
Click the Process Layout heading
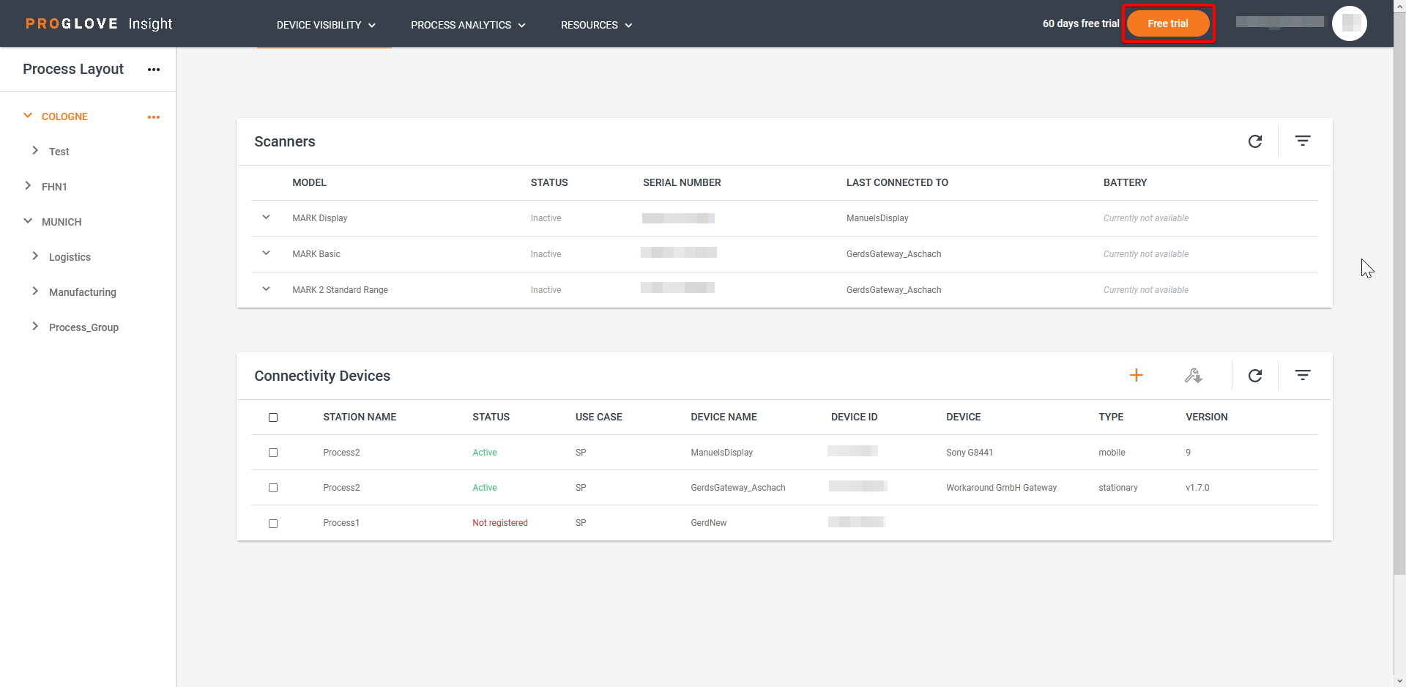[73, 69]
